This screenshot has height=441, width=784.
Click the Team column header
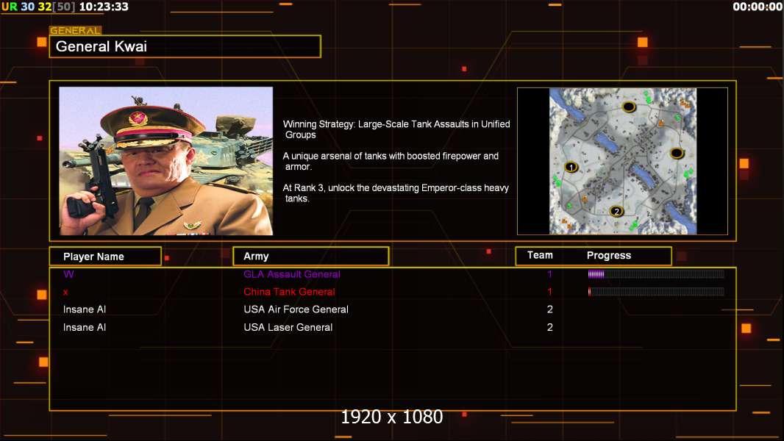point(540,255)
